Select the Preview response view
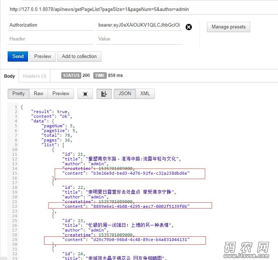278x260 pixels. [x=61, y=94]
